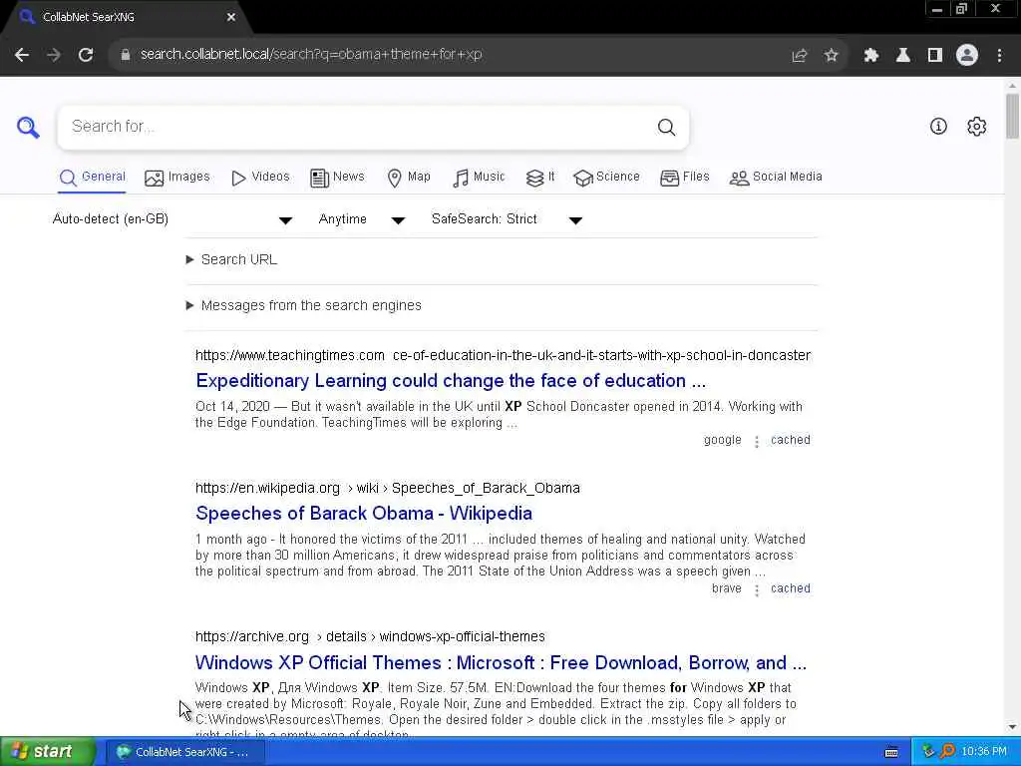The width and height of the screenshot is (1021, 766).
Task: Click the network tray icon
Action: tap(928, 752)
